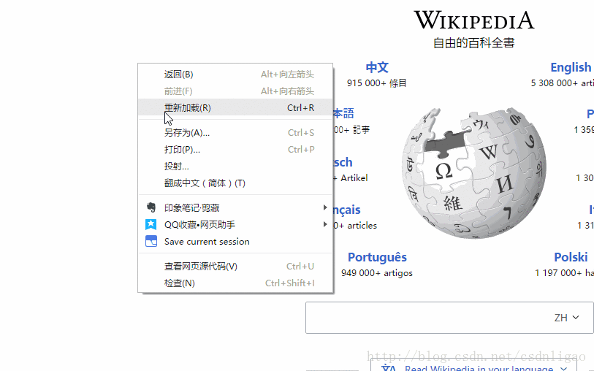Click the Wikipedia puzzle globe logo

click(474, 173)
